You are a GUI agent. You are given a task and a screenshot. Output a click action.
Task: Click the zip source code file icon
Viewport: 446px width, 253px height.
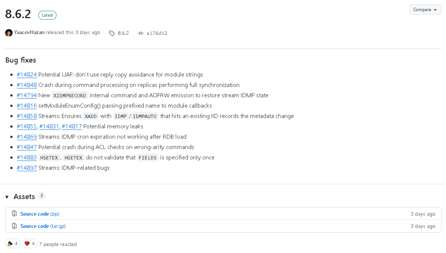tap(14, 214)
